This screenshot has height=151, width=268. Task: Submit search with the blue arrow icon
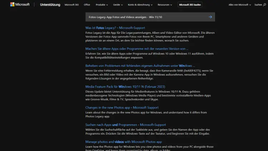[x=210, y=17]
